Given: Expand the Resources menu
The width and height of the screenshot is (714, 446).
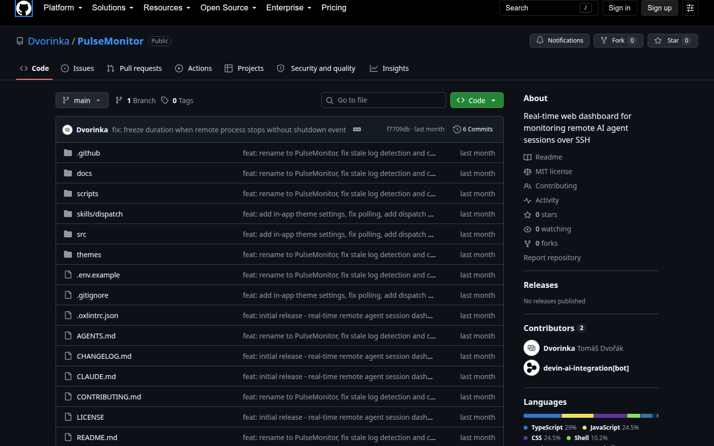Looking at the screenshot, I should coord(167,8).
